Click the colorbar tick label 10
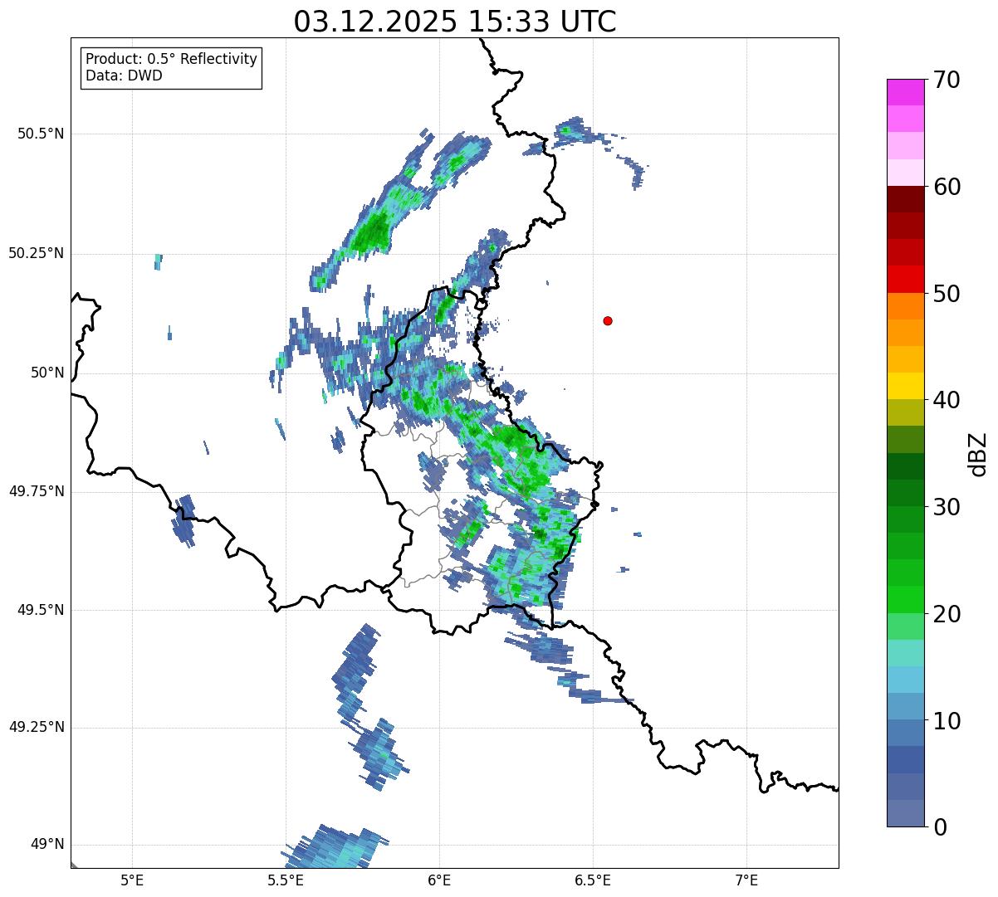The width and height of the screenshot is (998, 897). (x=947, y=720)
